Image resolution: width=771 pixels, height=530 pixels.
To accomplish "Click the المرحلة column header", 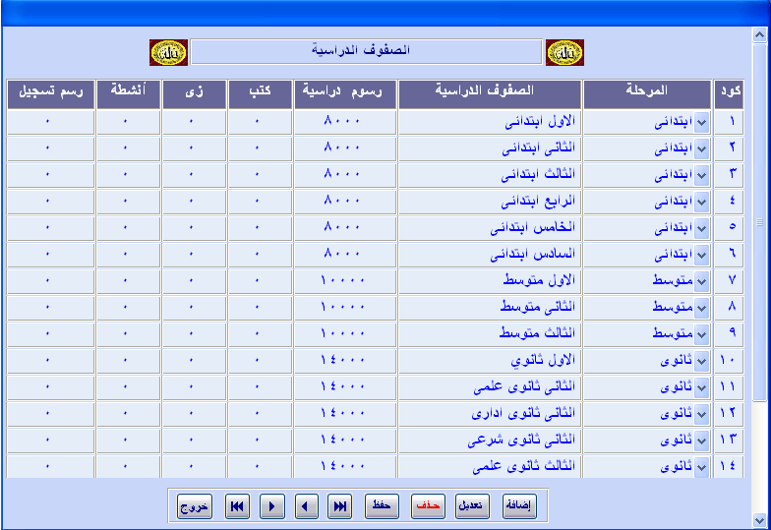I will (x=646, y=92).
